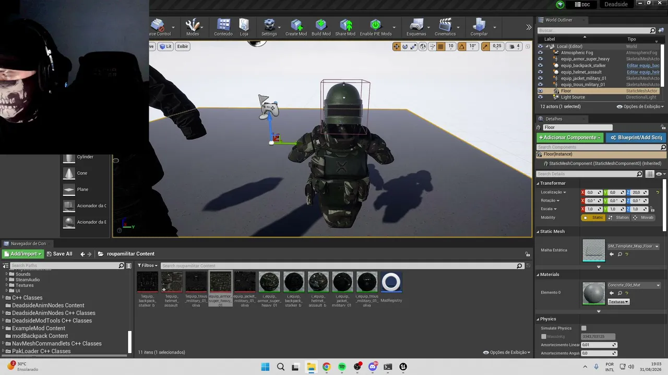668x375 pixels.
Task: Toggle visibility of equip_backpack_stalker actor
Action: (x=540, y=66)
